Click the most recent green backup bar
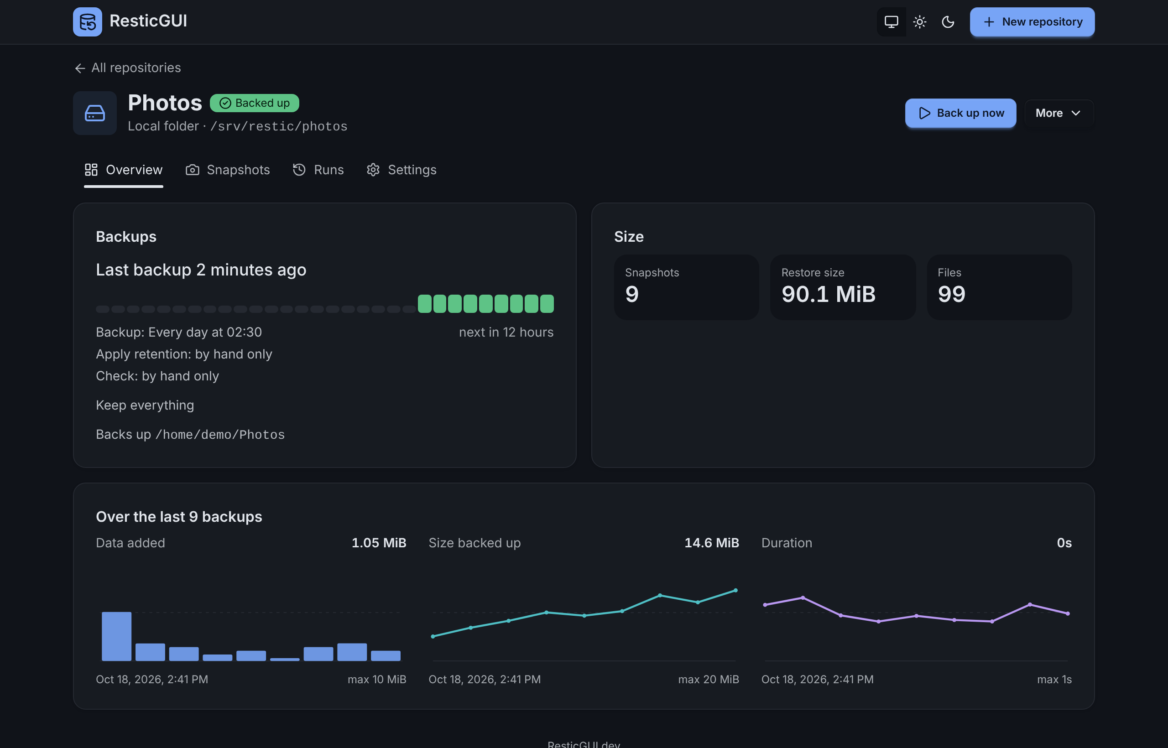The width and height of the screenshot is (1168, 748). (x=547, y=304)
